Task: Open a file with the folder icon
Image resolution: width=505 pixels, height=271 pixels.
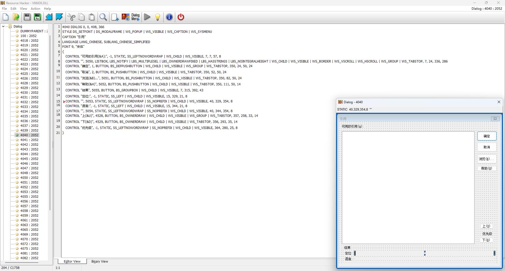Action: click(16, 17)
